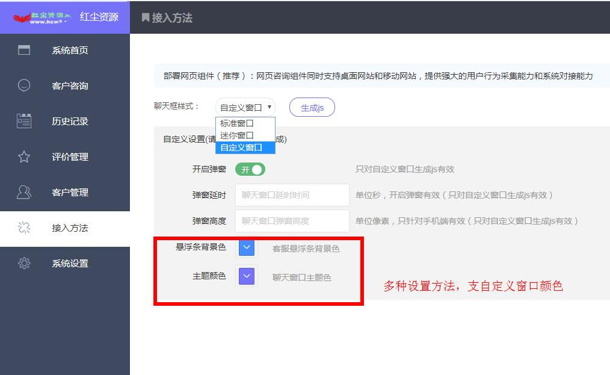Click the star icon beside 评价管理
The width and height of the screenshot is (610, 375).
click(24, 157)
